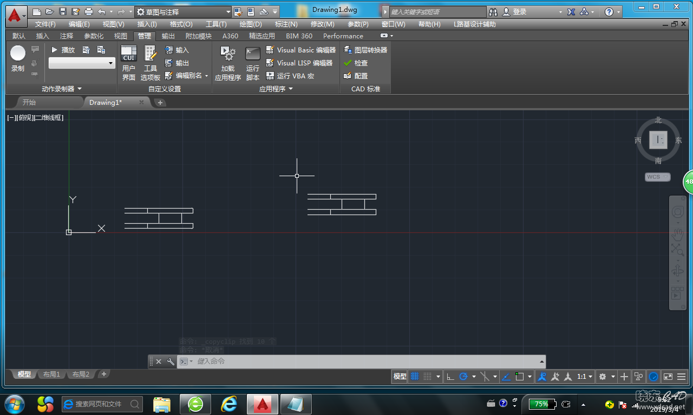Switch to the 注释 ribbon tab
The image size is (693, 415).
pyautogui.click(x=67, y=36)
